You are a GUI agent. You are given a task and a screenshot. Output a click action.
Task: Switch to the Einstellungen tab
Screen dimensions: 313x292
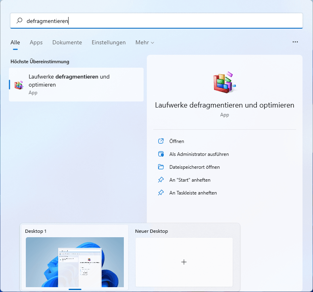109,42
